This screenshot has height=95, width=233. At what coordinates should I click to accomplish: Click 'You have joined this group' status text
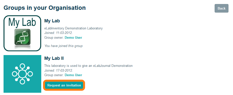63,46
